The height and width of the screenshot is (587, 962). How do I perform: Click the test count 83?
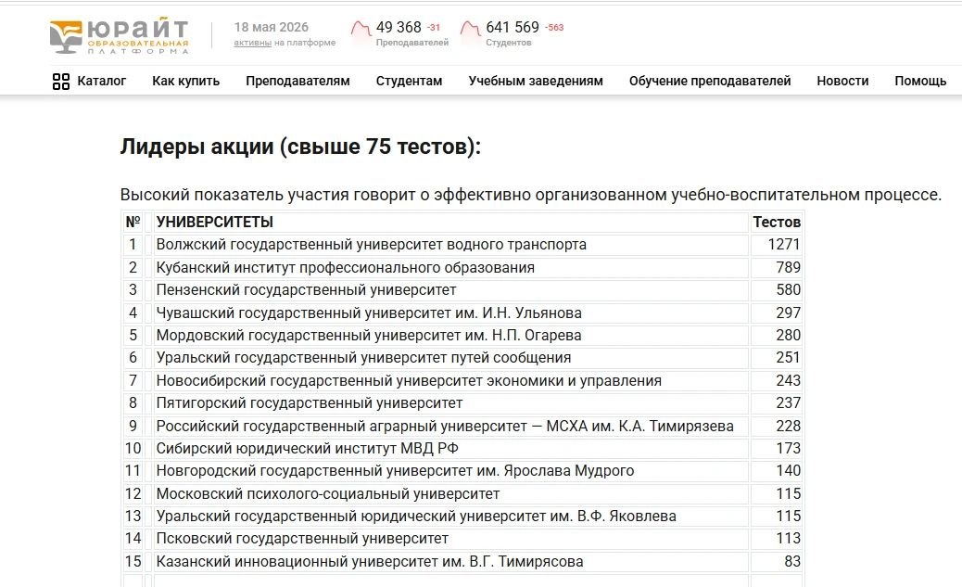[792, 561]
